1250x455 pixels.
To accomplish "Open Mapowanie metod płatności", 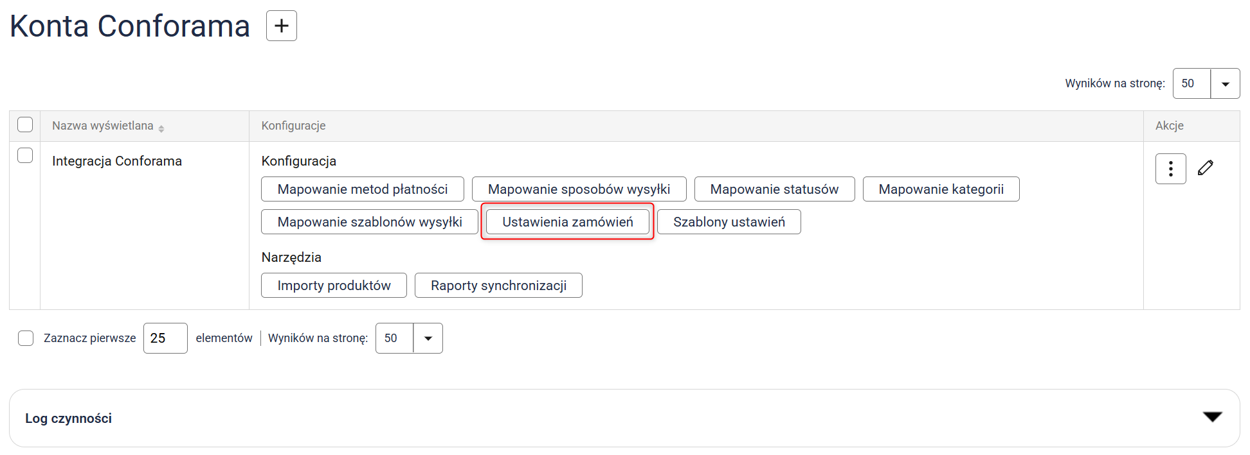I will (x=362, y=189).
